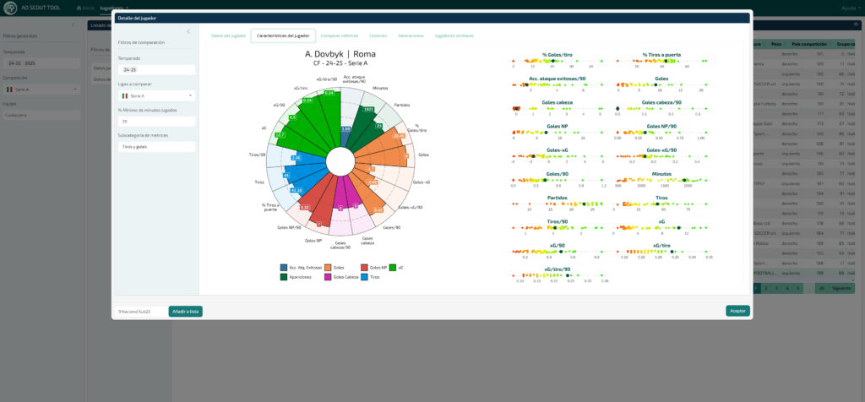Open the Valoraciones tab

click(x=411, y=35)
